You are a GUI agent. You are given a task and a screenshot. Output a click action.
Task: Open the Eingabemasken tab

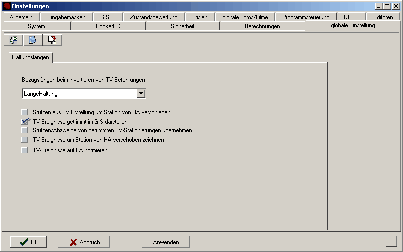click(x=66, y=17)
